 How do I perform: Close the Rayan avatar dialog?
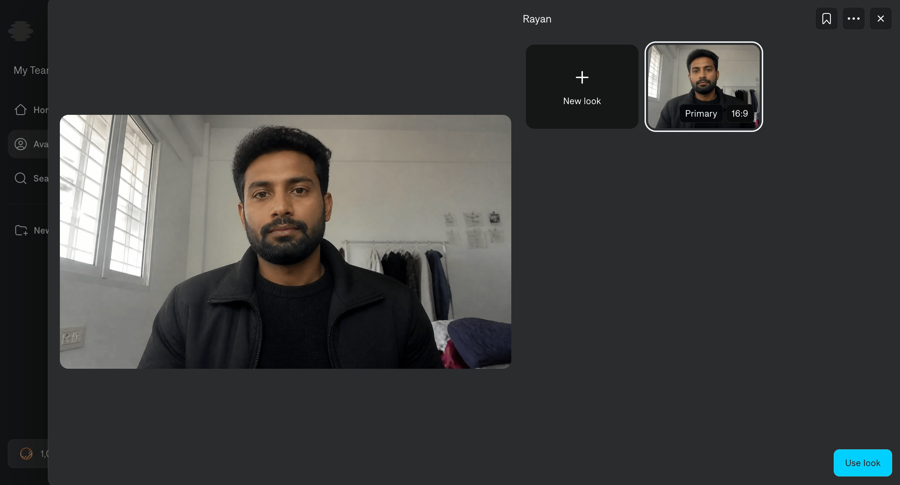click(x=880, y=19)
